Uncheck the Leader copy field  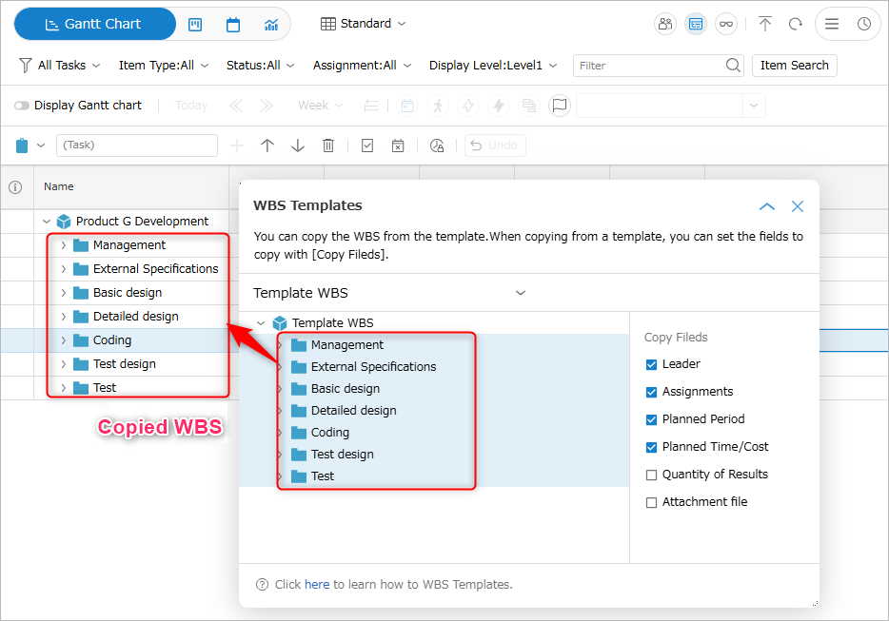click(651, 364)
